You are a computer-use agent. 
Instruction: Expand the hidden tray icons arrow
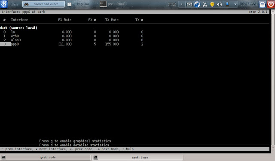pos(235,5)
